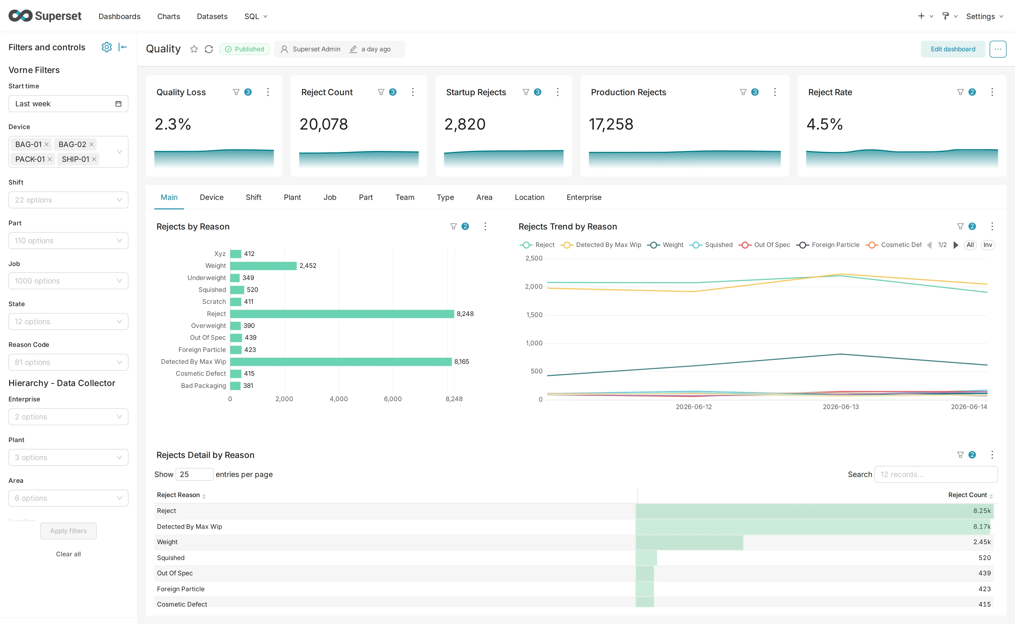Go to Charts in top navigation

(x=168, y=16)
